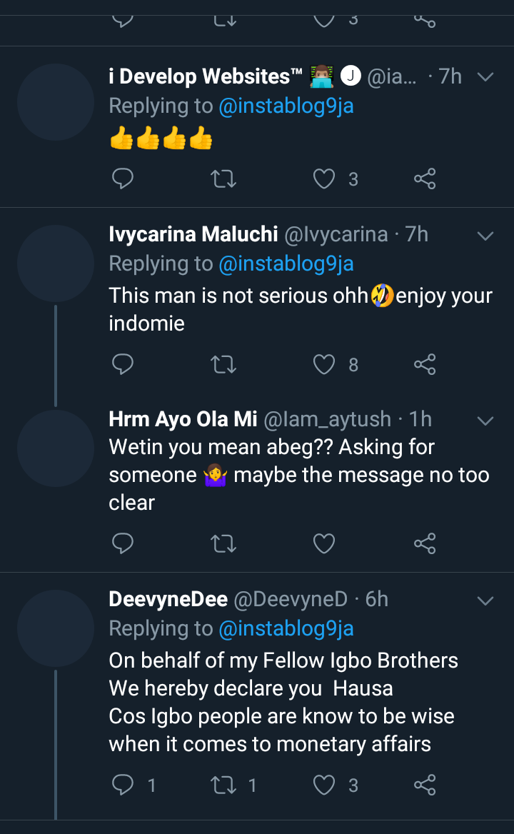Image resolution: width=514 pixels, height=834 pixels.
Task: Open @instablog9ja link in DeevyneDee's reply
Action: pos(286,628)
